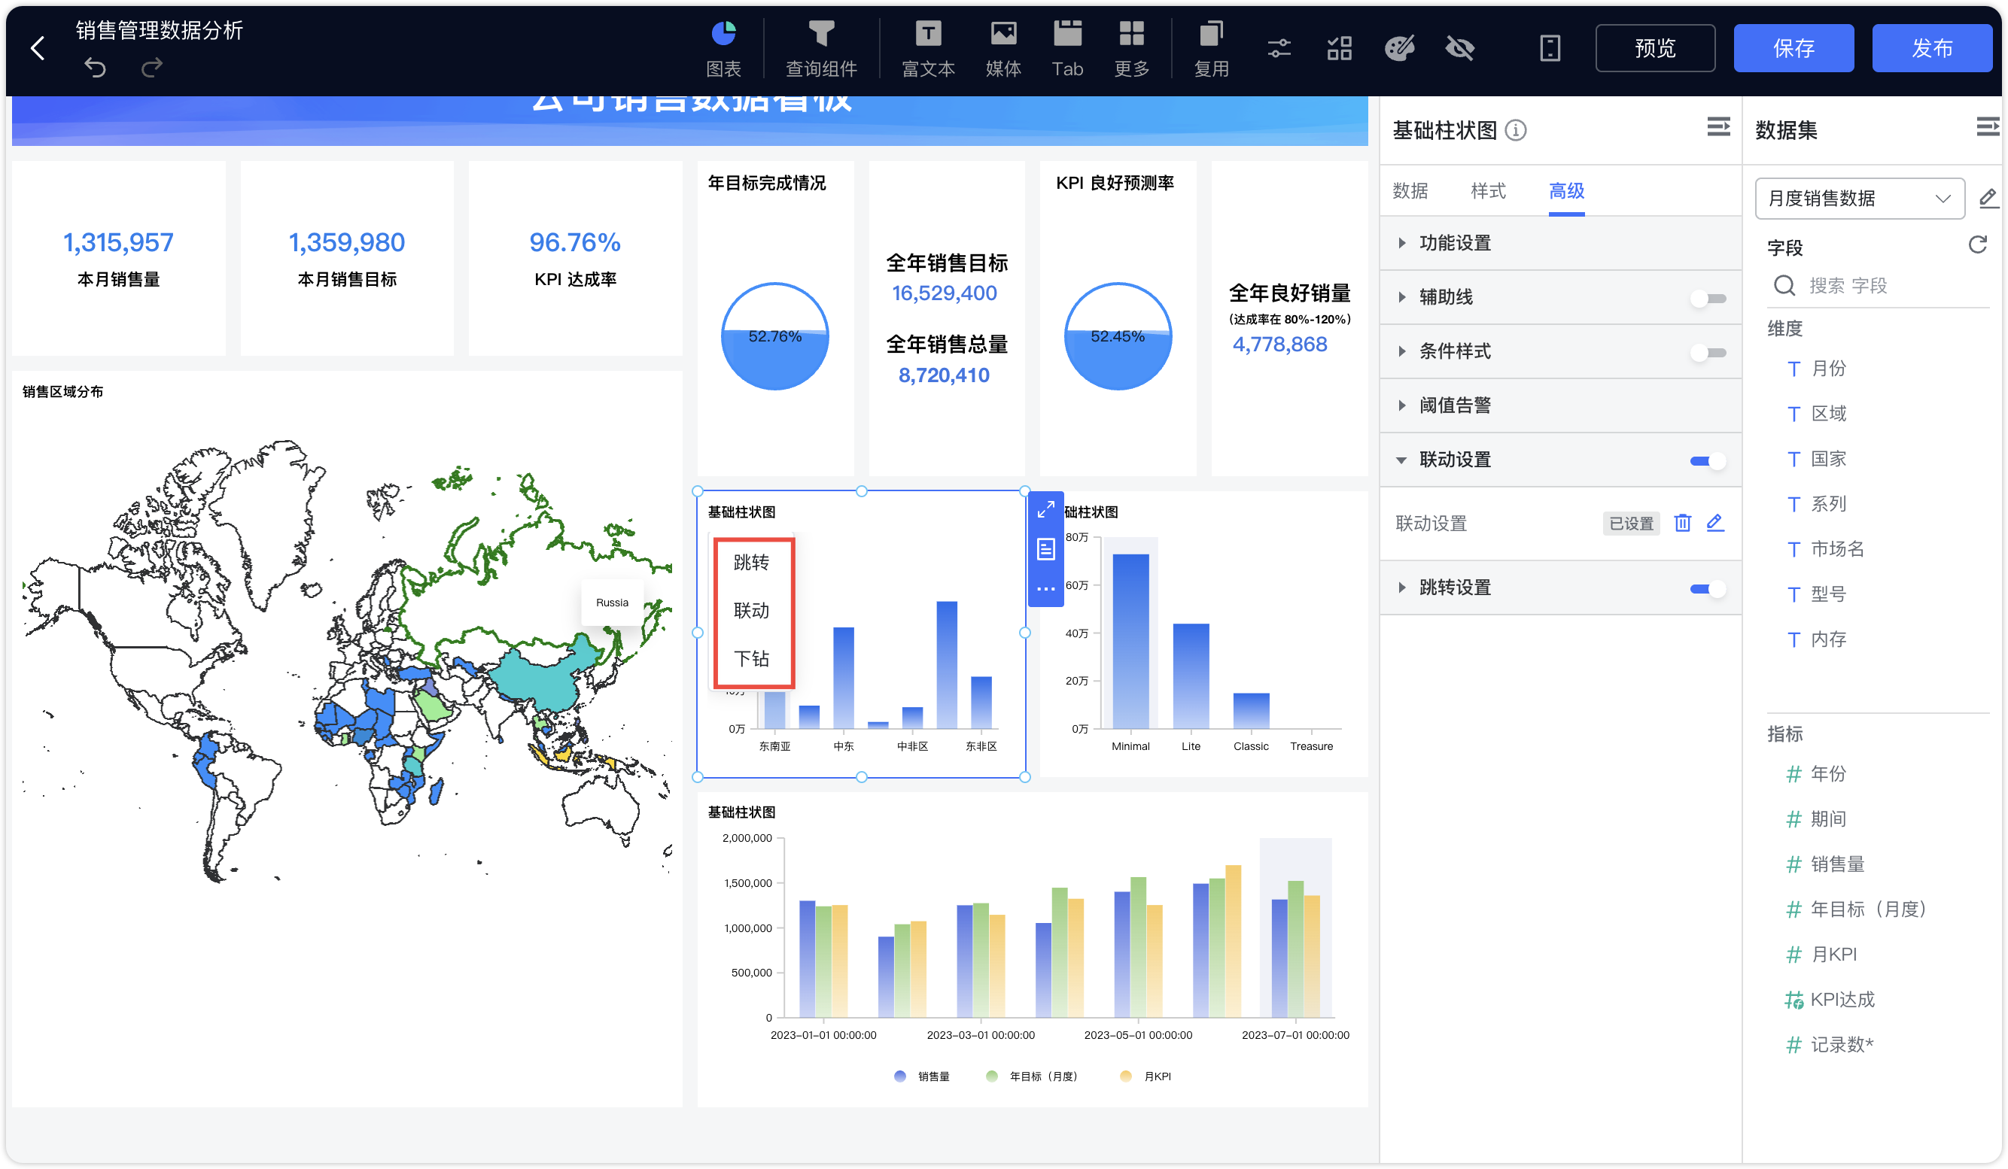The width and height of the screenshot is (2008, 1169).
Task: Redo the last action
Action: (x=151, y=68)
